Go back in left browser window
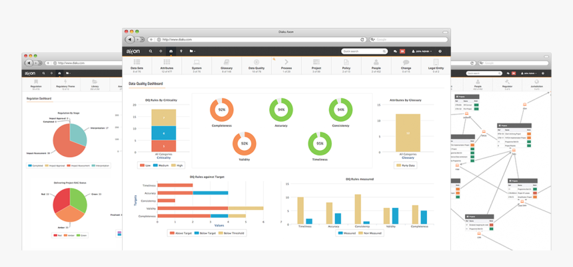 tap(29, 63)
